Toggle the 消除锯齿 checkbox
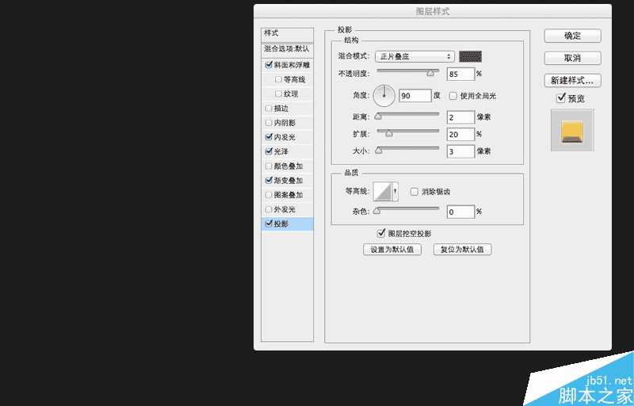The width and height of the screenshot is (634, 406). (414, 192)
